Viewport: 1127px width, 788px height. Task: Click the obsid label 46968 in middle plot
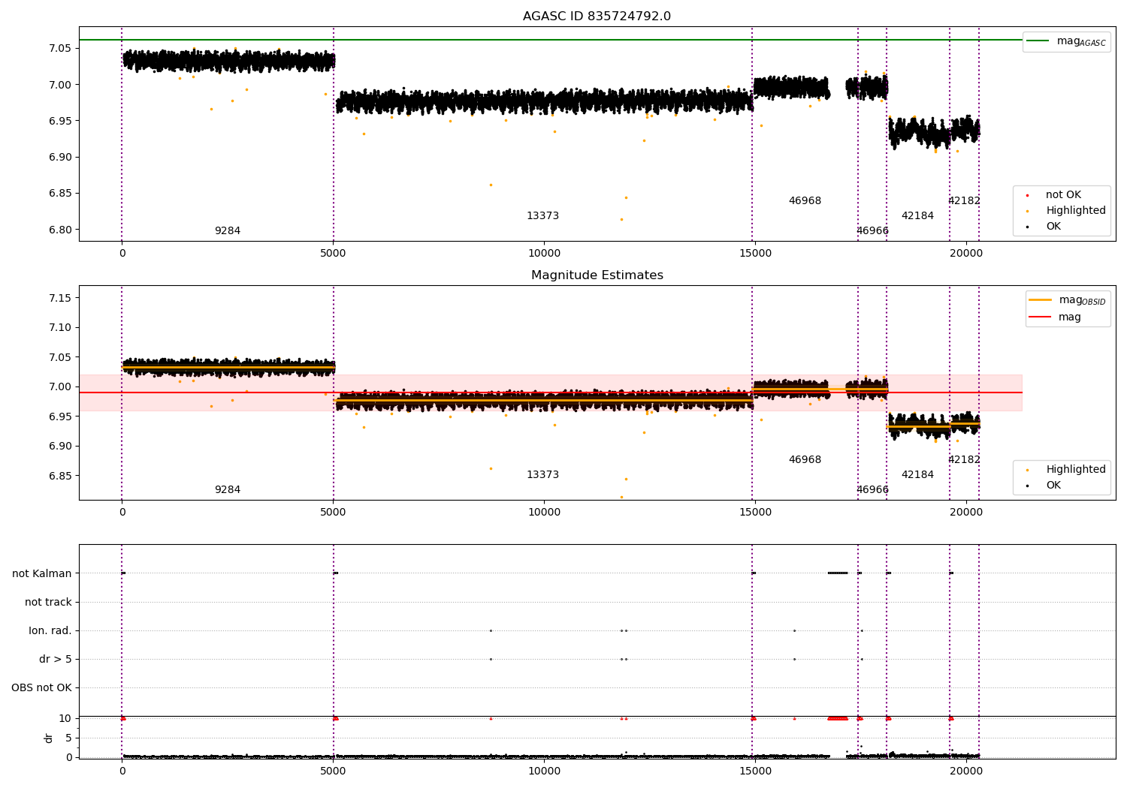[805, 460]
